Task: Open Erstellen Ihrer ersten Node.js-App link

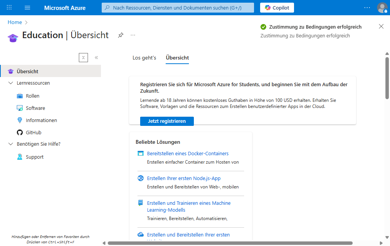Action: pyautogui.click(x=184, y=178)
